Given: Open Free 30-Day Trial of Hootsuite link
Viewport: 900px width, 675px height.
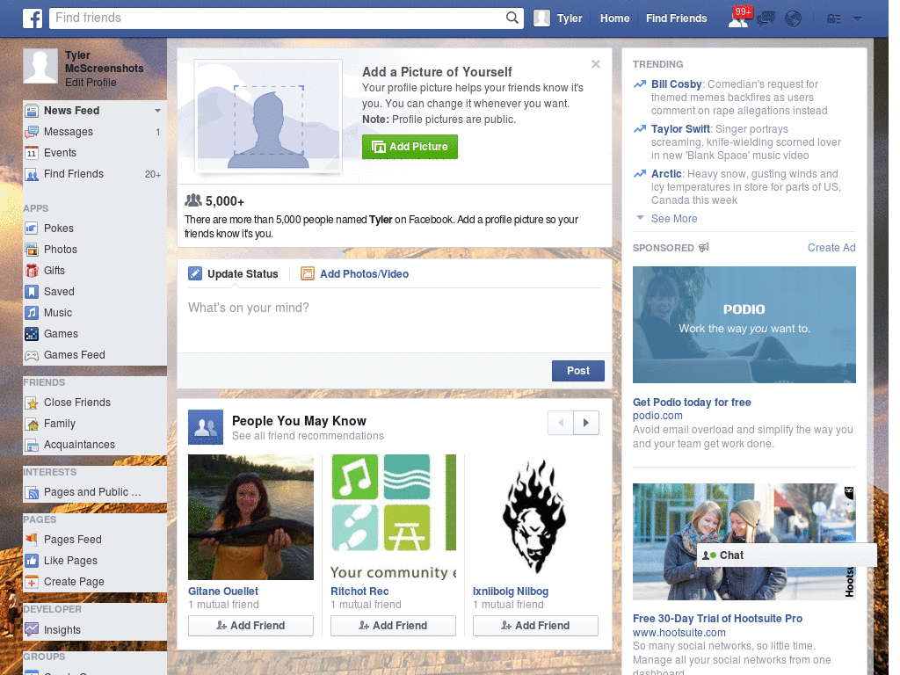Looking at the screenshot, I should click(717, 619).
